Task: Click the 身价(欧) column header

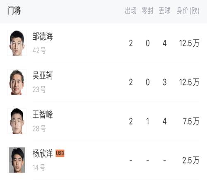Action: 188,11
